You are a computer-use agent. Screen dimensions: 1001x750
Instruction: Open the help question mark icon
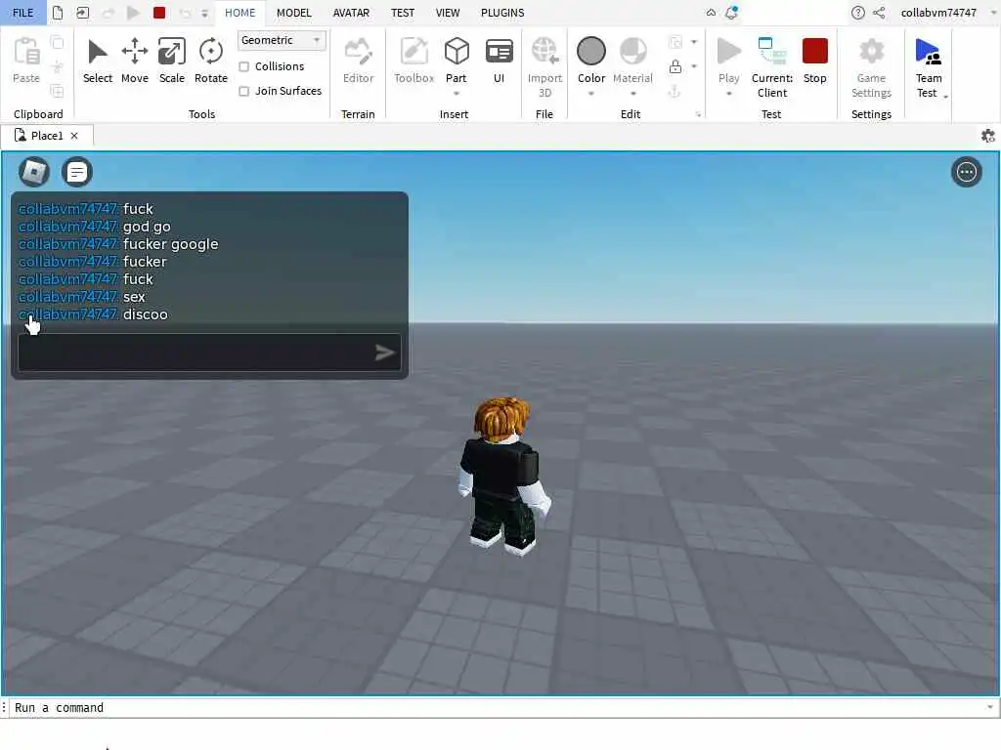tap(858, 13)
